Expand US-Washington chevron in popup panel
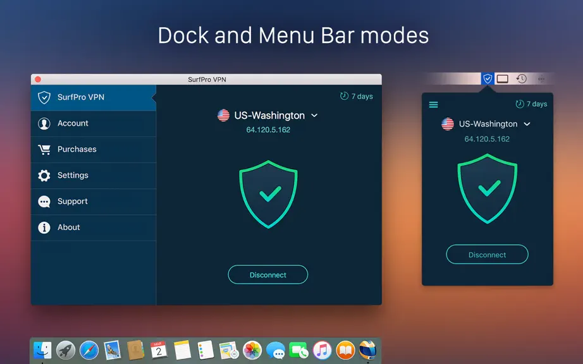The width and height of the screenshot is (583, 364). pyautogui.click(x=527, y=124)
